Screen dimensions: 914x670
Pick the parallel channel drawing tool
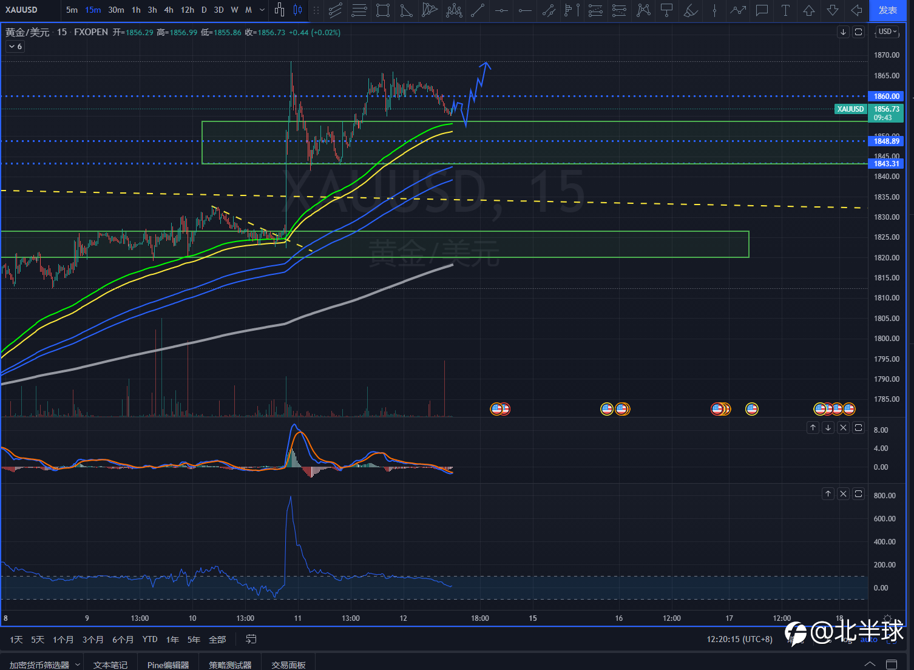click(x=335, y=10)
